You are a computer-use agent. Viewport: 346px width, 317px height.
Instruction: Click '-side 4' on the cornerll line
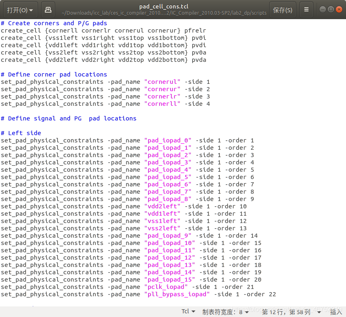[197, 104]
